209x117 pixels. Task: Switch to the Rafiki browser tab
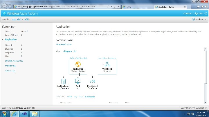coord(138,7)
